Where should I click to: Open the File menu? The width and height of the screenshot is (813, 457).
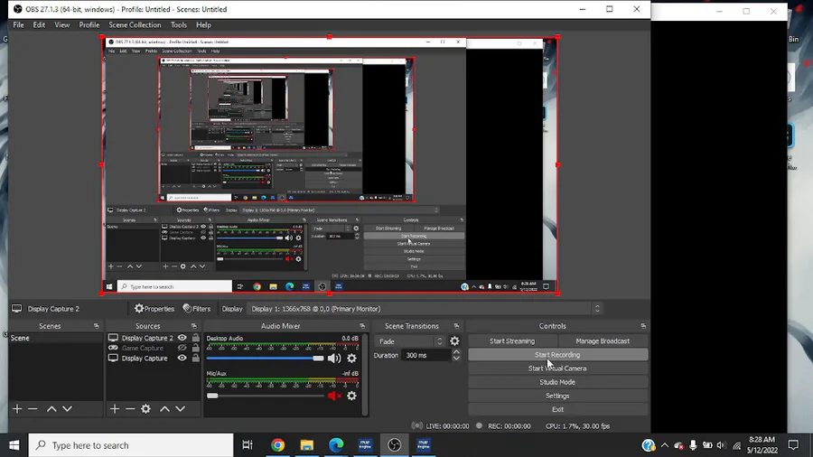[18, 25]
